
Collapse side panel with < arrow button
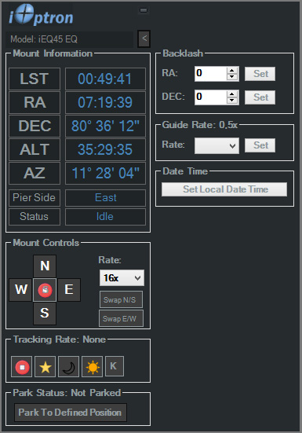click(x=144, y=39)
